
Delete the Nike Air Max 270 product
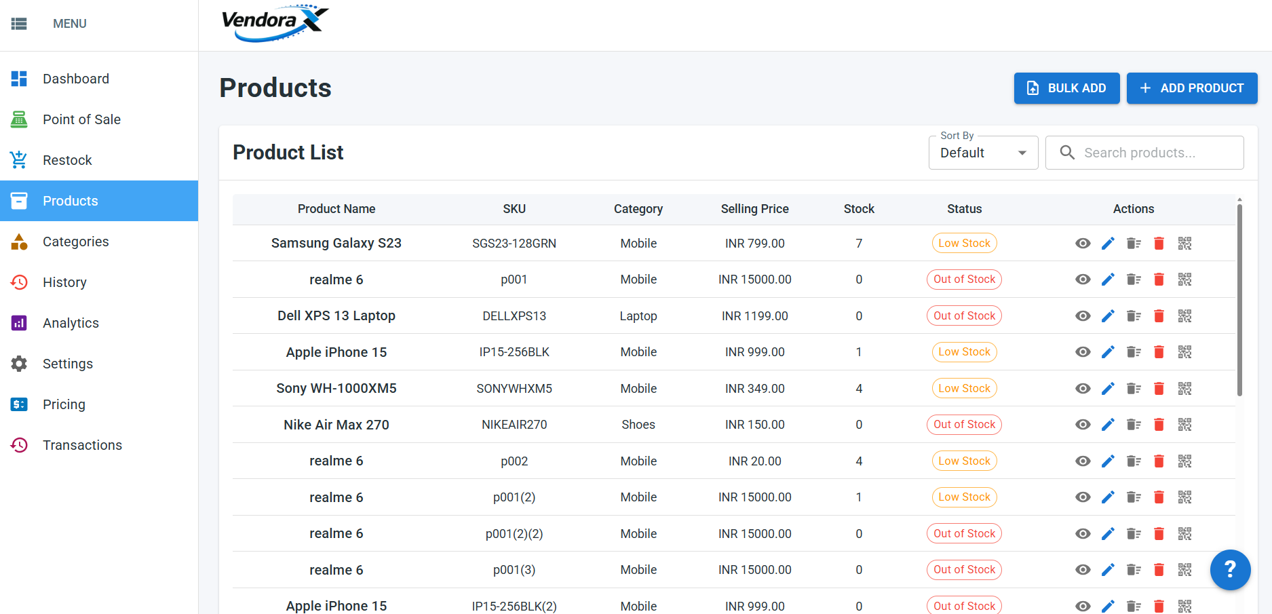(x=1159, y=425)
